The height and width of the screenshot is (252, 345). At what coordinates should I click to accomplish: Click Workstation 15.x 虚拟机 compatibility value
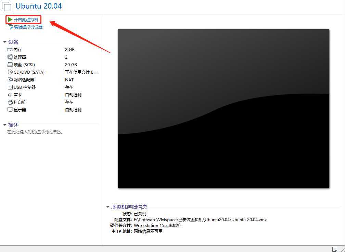click(157, 226)
